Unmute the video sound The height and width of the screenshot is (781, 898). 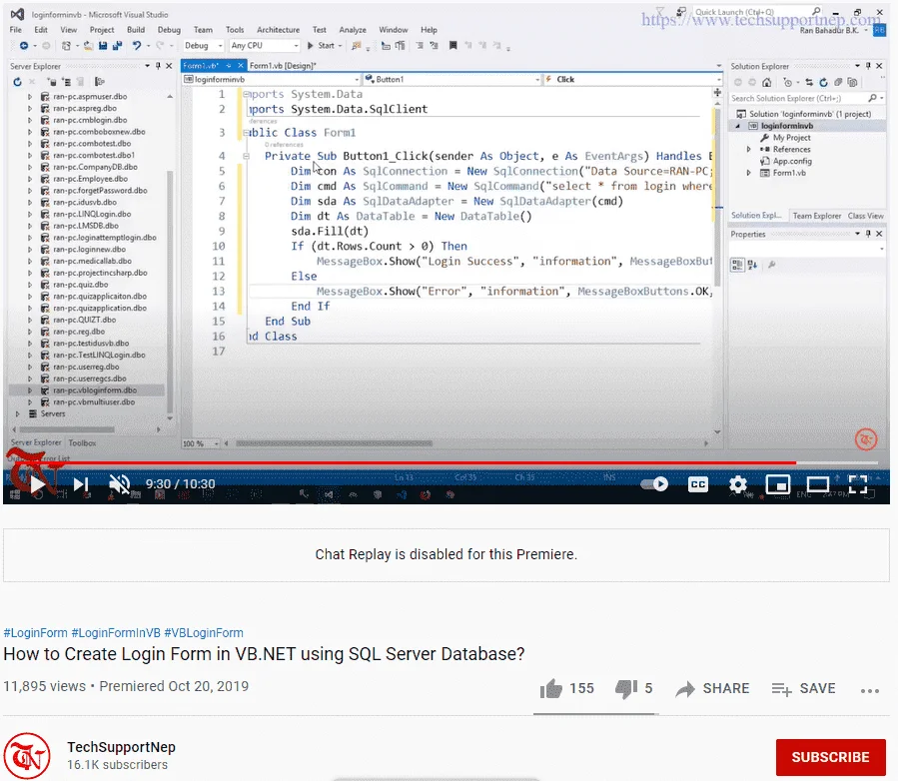coord(119,485)
